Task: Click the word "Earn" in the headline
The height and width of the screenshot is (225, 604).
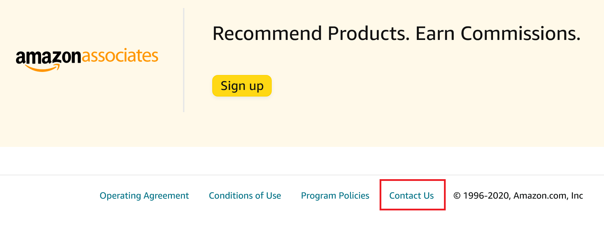Action: coord(435,34)
